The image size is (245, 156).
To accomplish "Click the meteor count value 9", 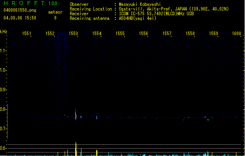I will 55,18.
